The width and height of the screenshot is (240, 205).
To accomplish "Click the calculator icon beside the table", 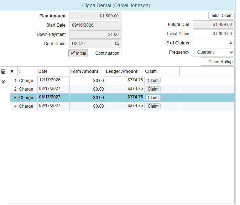I will [3, 71].
